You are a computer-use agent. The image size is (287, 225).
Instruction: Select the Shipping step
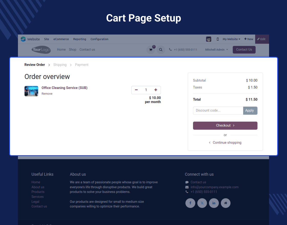pos(60,65)
